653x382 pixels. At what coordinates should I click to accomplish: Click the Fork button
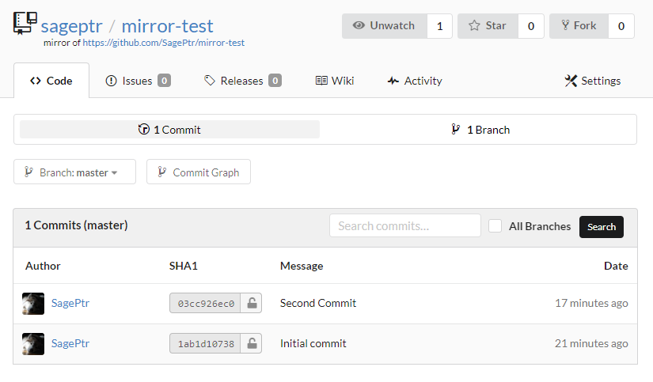coord(579,26)
